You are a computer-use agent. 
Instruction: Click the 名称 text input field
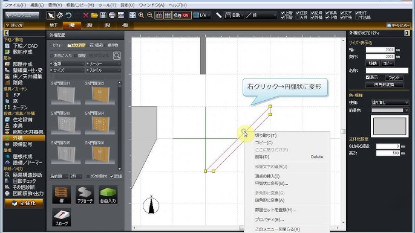pos(387,71)
